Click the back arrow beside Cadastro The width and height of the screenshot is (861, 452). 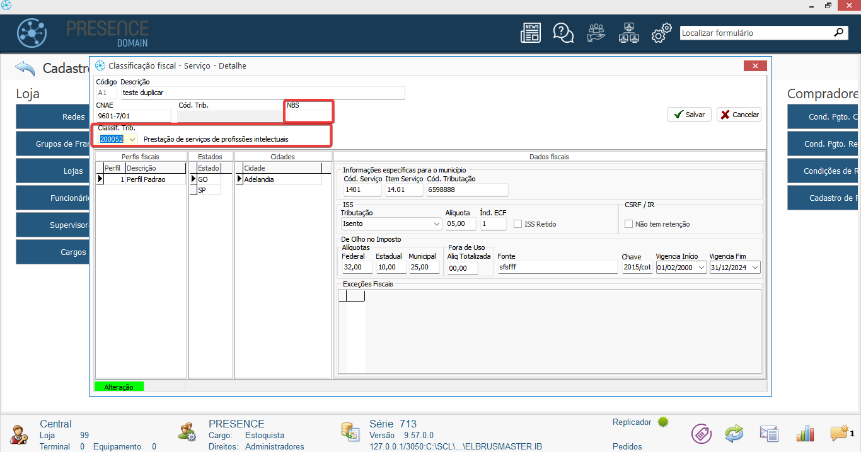coord(25,68)
